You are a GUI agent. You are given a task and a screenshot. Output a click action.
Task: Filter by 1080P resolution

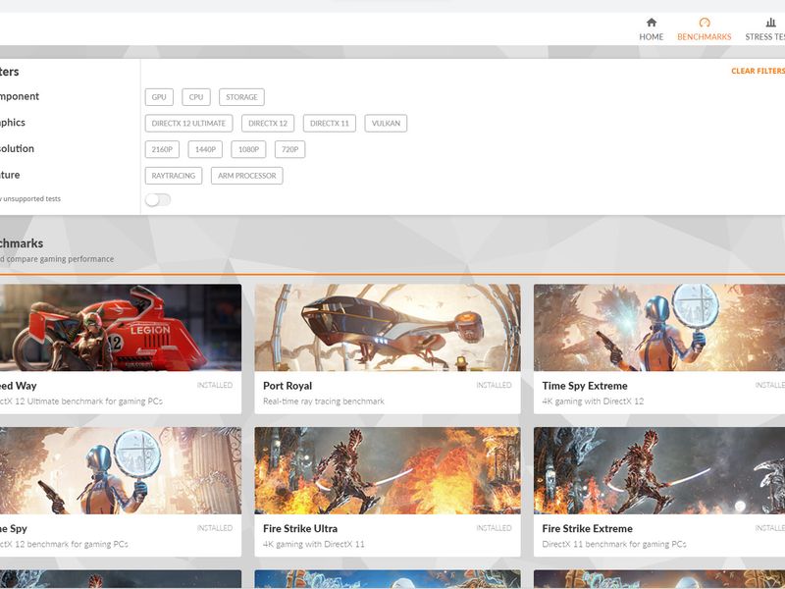249,149
